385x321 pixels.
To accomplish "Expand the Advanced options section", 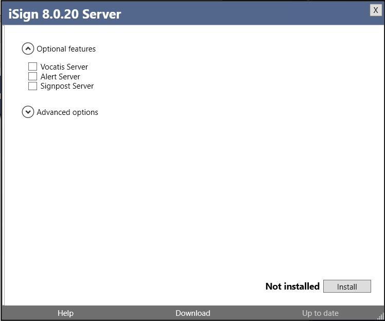I will [x=28, y=112].
